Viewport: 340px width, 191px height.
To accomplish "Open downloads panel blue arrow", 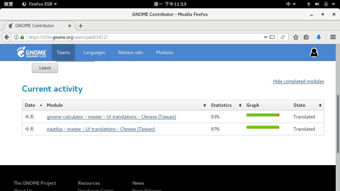I will (318, 37).
